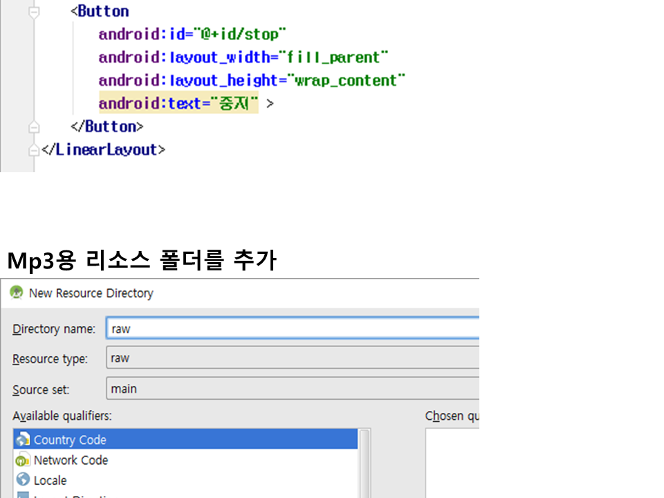Open the Resource type field
The width and height of the screenshot is (664, 498).
click(292, 358)
